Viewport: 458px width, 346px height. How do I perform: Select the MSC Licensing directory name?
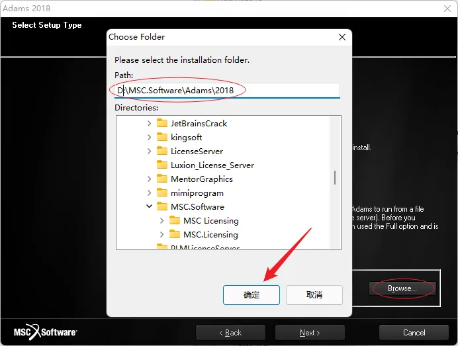pos(211,221)
